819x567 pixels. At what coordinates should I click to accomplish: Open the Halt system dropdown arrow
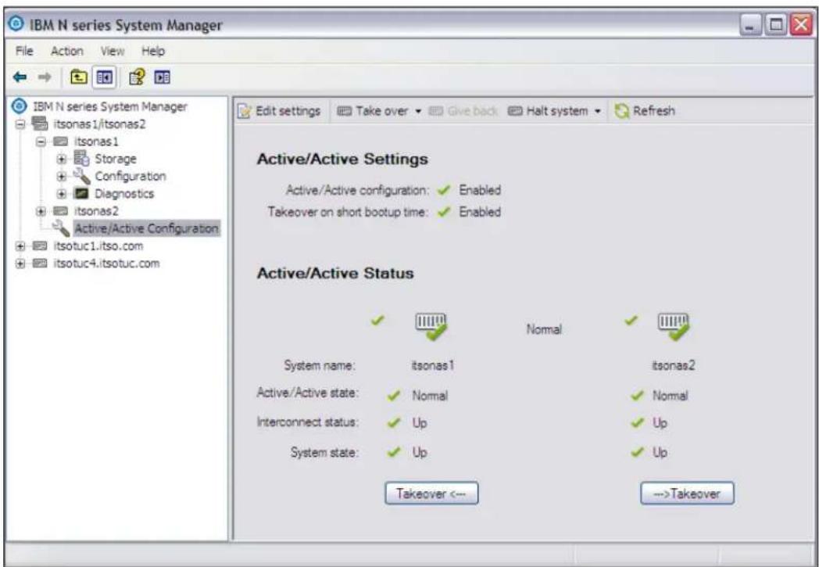coord(597,111)
